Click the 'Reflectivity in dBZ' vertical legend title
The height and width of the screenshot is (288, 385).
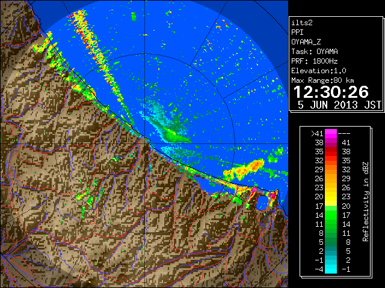coord(366,202)
